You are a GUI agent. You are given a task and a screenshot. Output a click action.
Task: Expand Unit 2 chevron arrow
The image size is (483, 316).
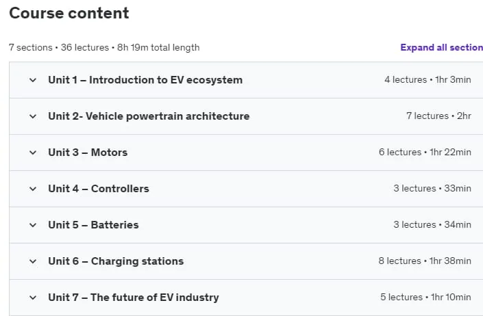click(x=33, y=116)
